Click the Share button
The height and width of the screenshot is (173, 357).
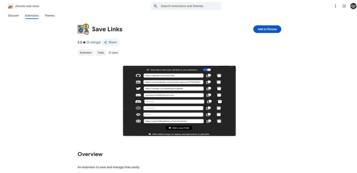click(110, 42)
